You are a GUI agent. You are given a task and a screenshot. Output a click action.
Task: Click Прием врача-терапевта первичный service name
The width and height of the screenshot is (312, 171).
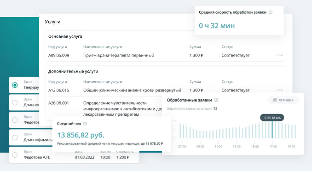tap(119, 55)
